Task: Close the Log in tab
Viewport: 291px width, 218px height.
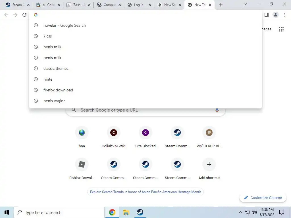Action: (x=150, y=5)
